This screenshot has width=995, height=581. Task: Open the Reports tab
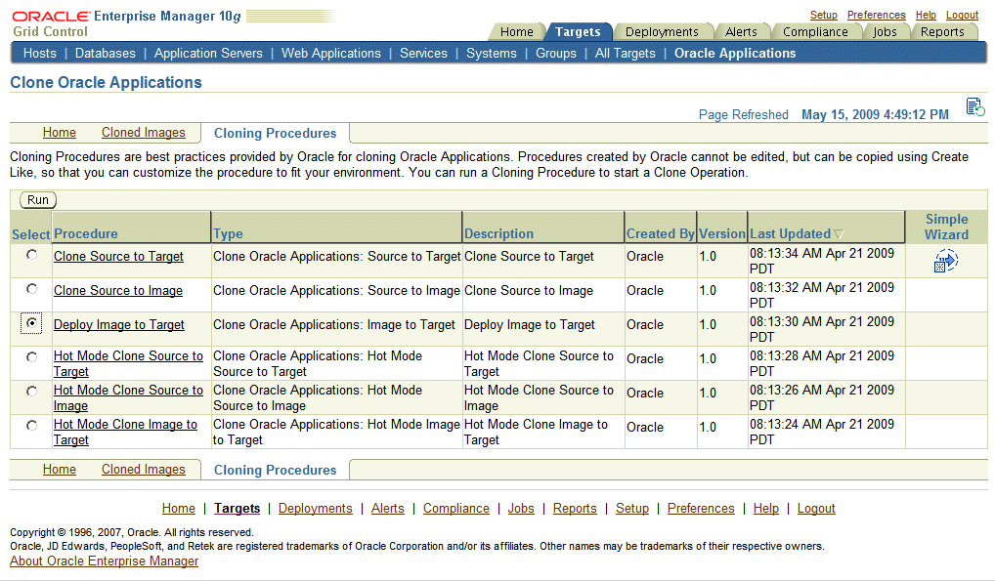click(942, 31)
